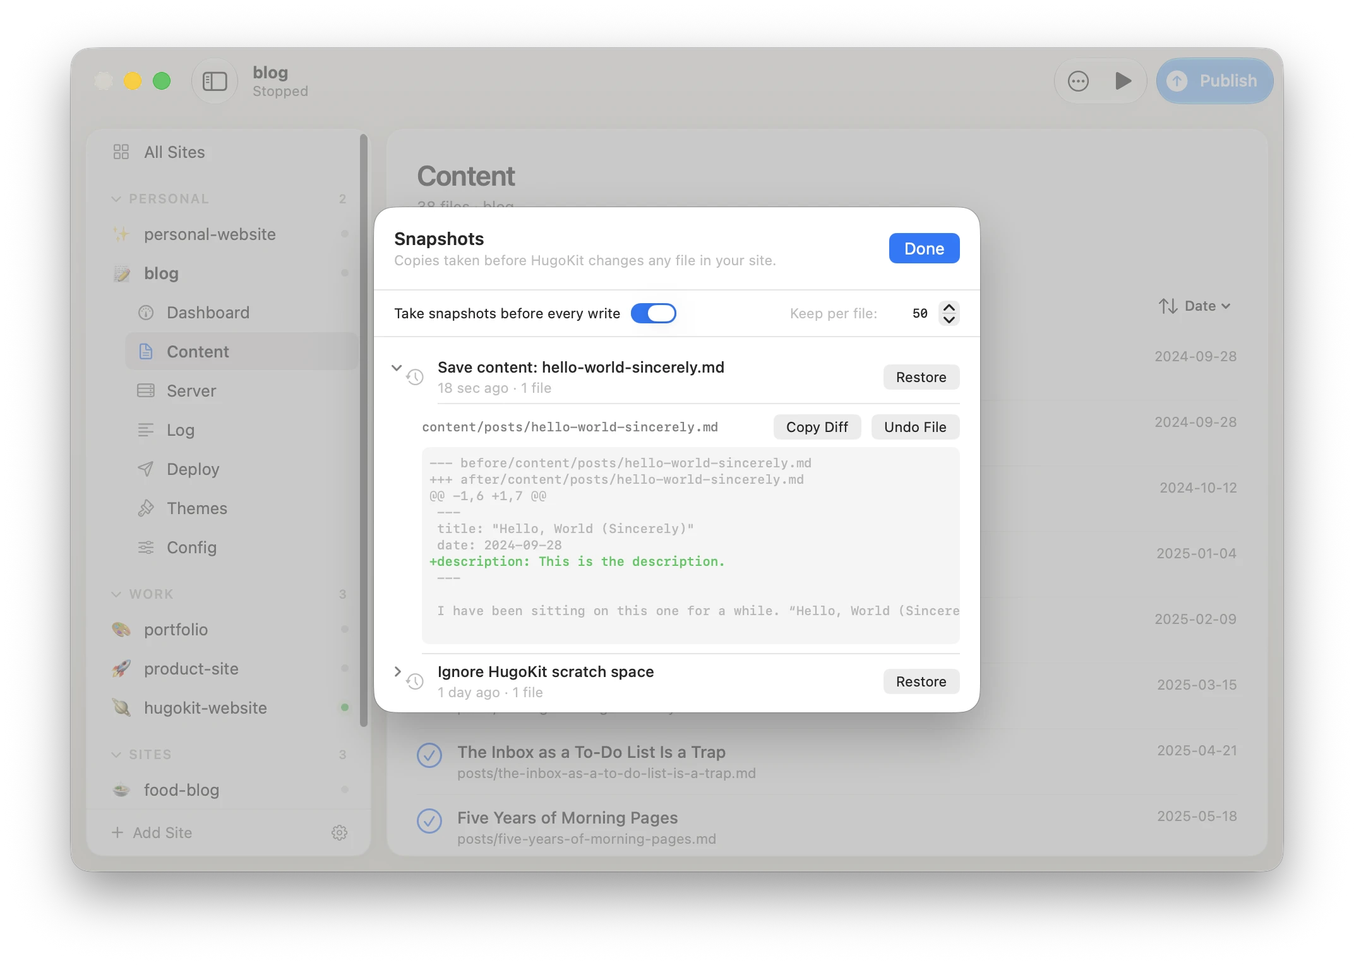
Task: Click the Content document icon
Action: 146,352
